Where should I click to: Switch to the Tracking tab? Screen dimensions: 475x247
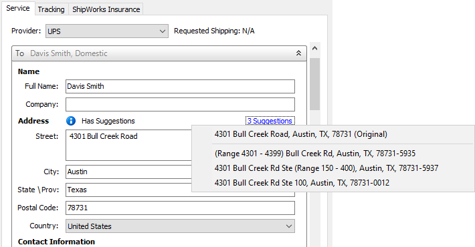(52, 9)
